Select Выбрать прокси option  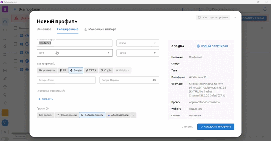coord(92,115)
